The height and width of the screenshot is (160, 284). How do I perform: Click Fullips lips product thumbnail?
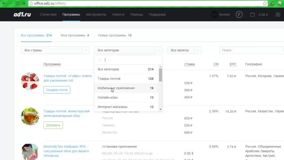click(x=30, y=81)
